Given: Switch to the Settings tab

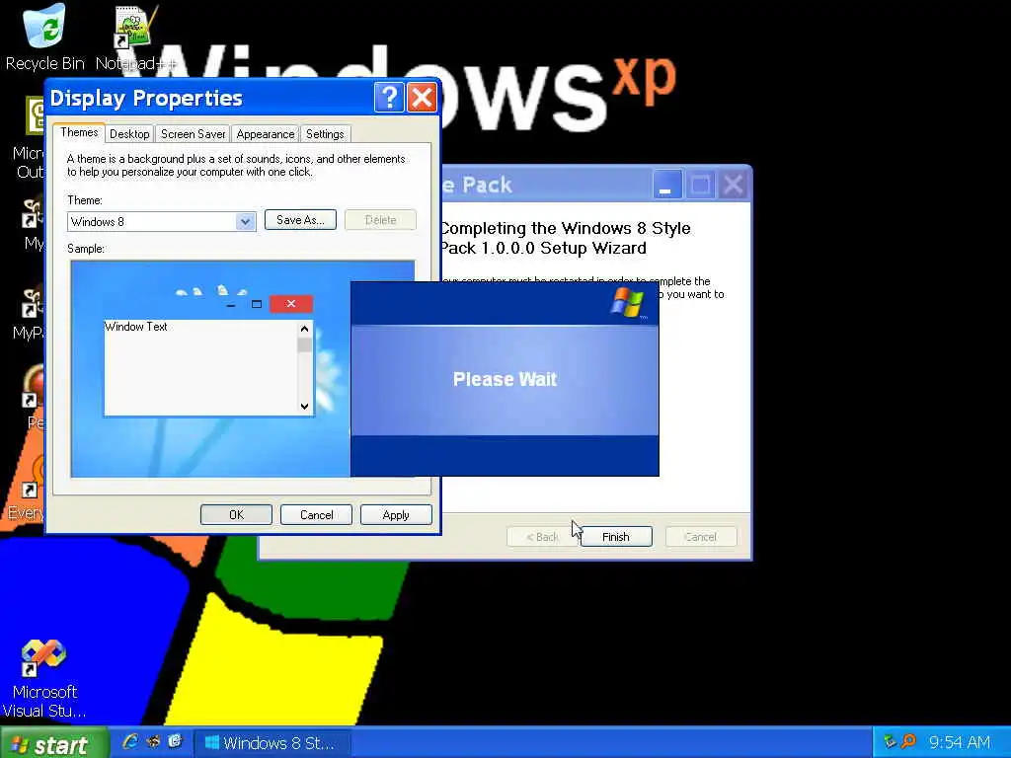Looking at the screenshot, I should (325, 134).
